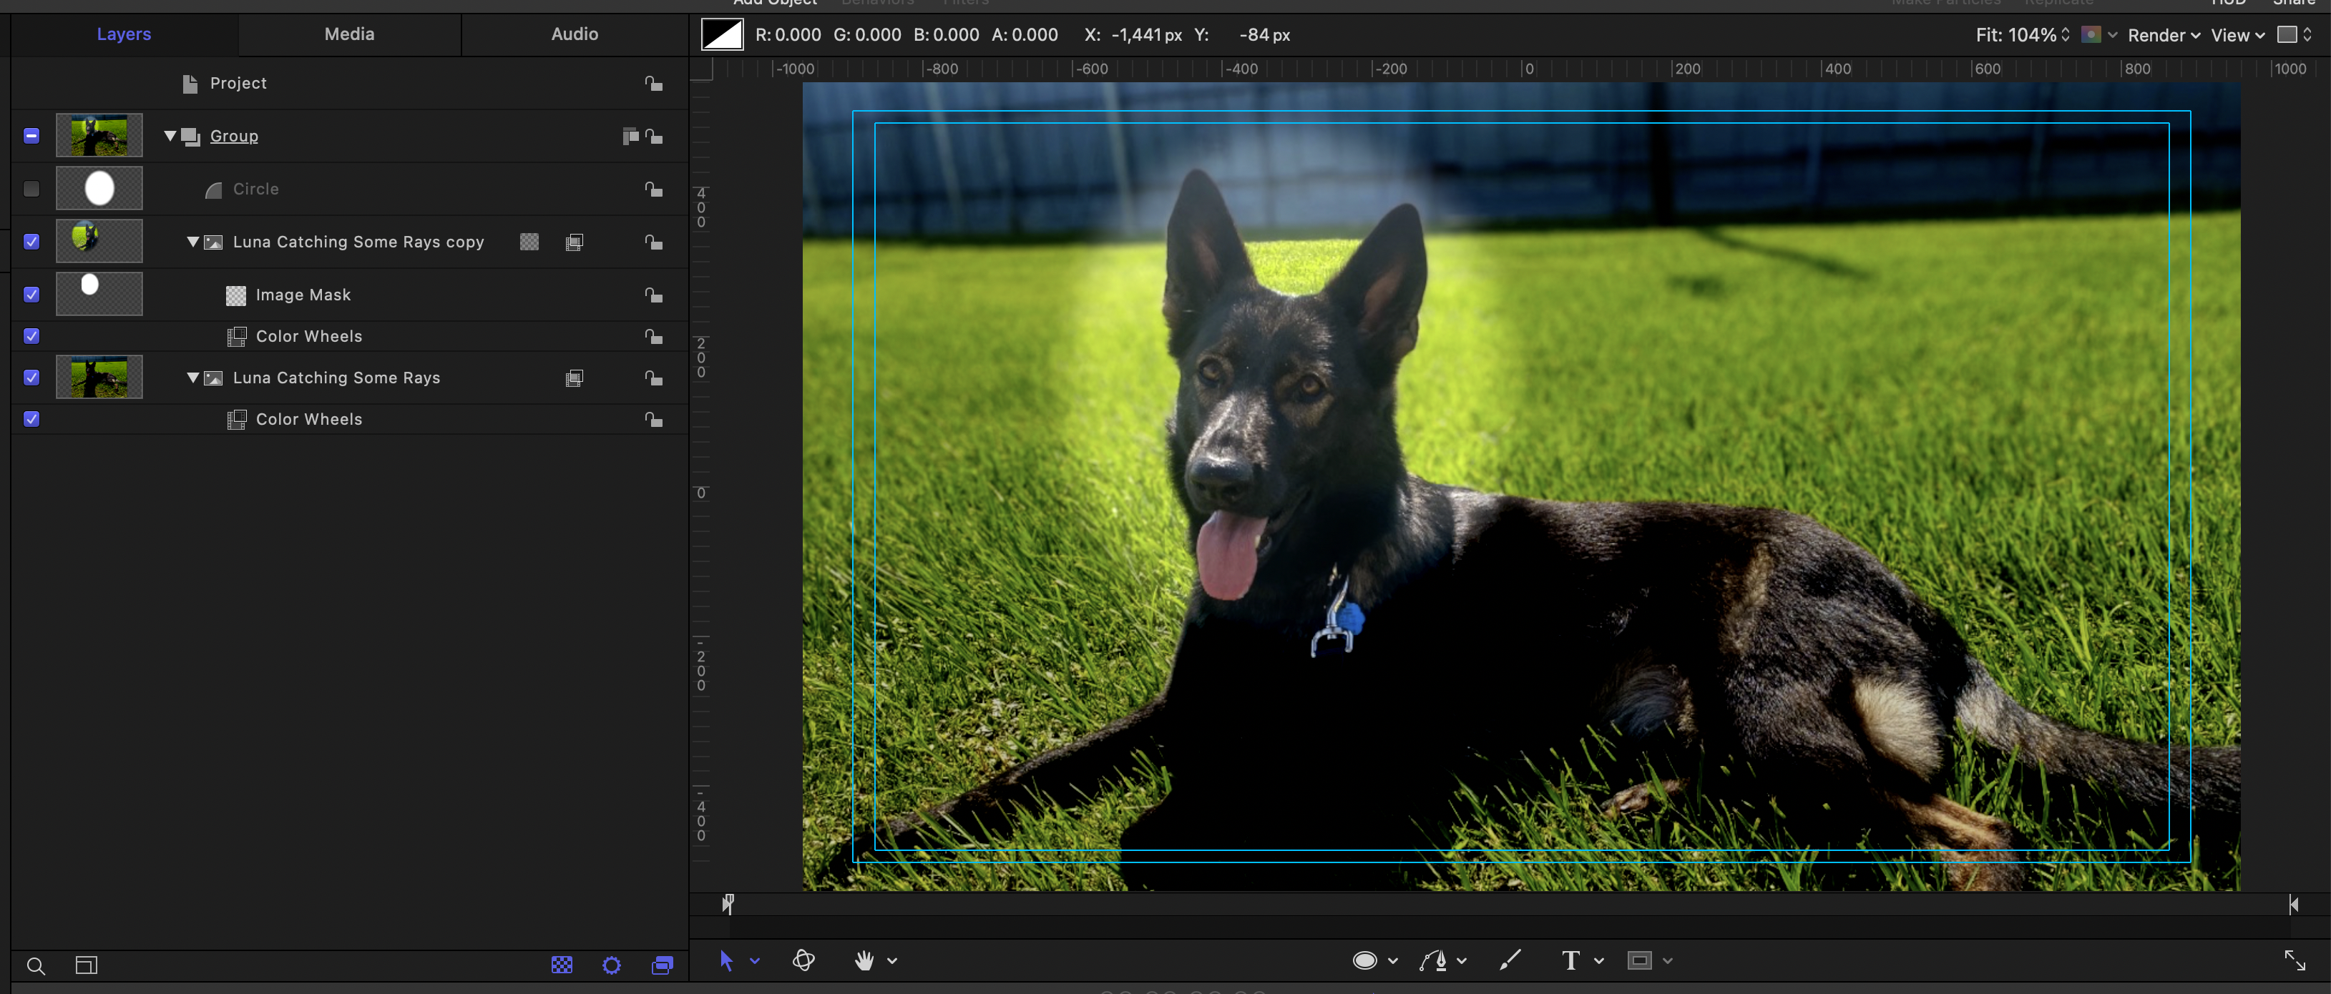The width and height of the screenshot is (2331, 994).
Task: Click the Fit 104% zoom stepper
Action: 2065,35
